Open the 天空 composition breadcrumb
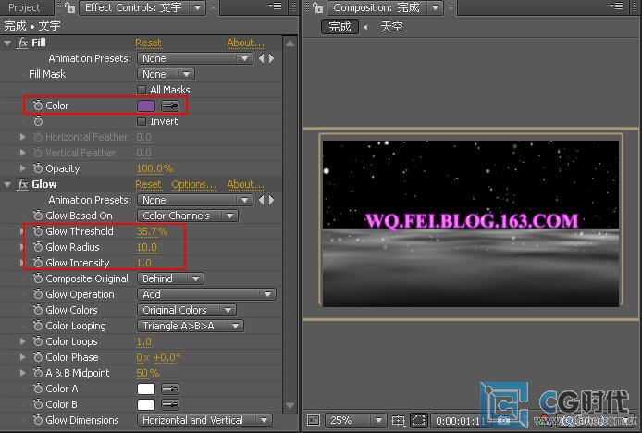642x433 pixels. coord(391,27)
